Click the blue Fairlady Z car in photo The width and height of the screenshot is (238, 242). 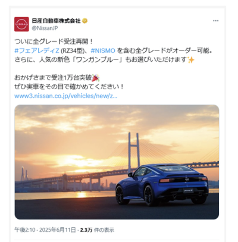point(162,184)
